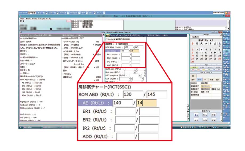Click the New function button
This screenshot has width=245, height=151.
click(205, 115)
